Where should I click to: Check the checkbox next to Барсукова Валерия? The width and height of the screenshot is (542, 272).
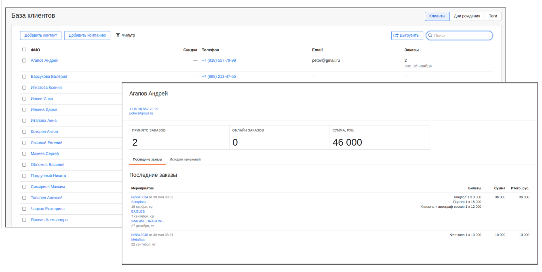tap(23, 76)
